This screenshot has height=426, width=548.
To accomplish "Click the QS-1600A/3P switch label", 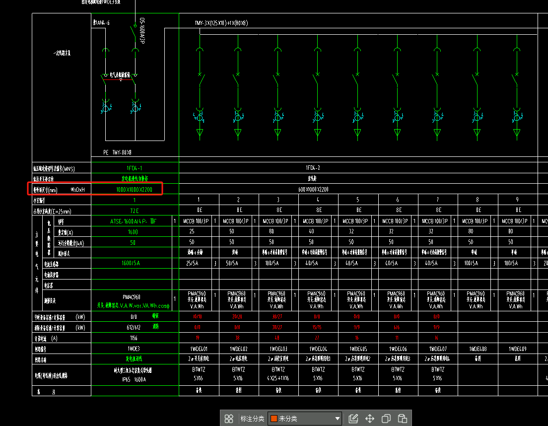I will (x=142, y=31).
